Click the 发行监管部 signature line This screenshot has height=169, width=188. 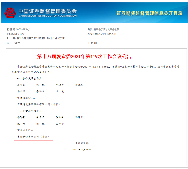[82, 143]
